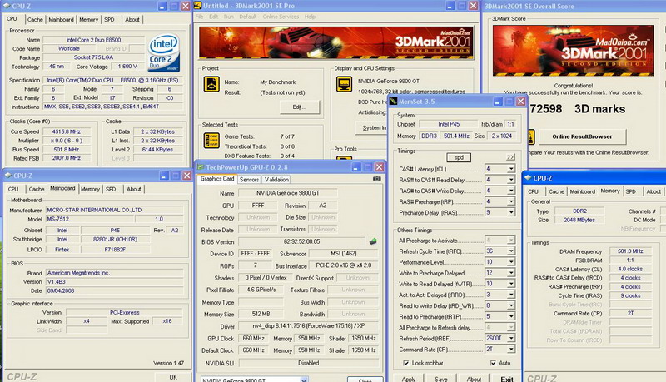Screen dimensions: 666x382
Task: Open the SPD tab in the CPU-Z Processor window
Action: click(110, 19)
